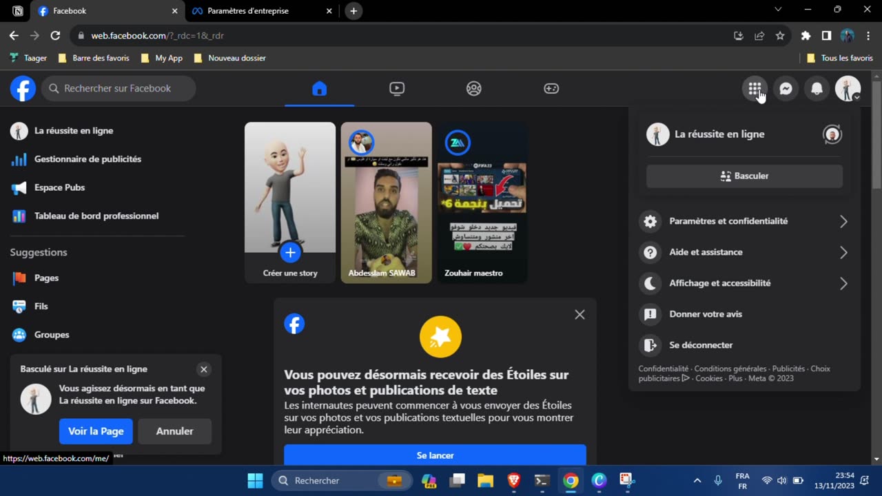Screen dimensions: 882x496
Task: Reload the page
Action: [x=55, y=35]
